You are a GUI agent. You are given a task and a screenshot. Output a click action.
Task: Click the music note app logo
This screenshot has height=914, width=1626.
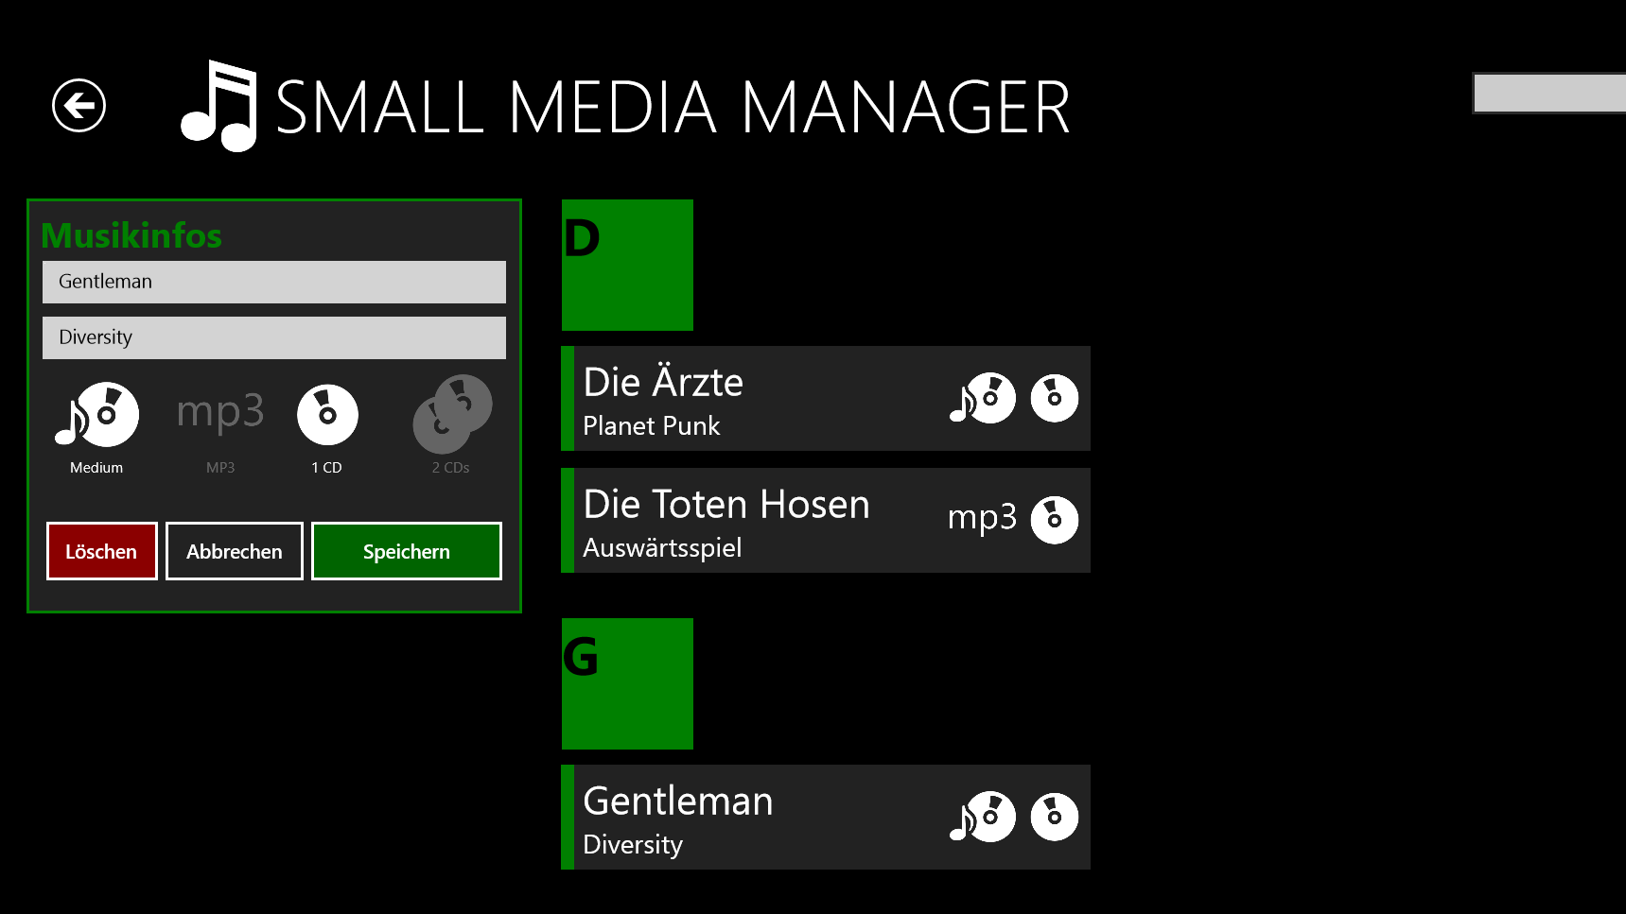[219, 105]
